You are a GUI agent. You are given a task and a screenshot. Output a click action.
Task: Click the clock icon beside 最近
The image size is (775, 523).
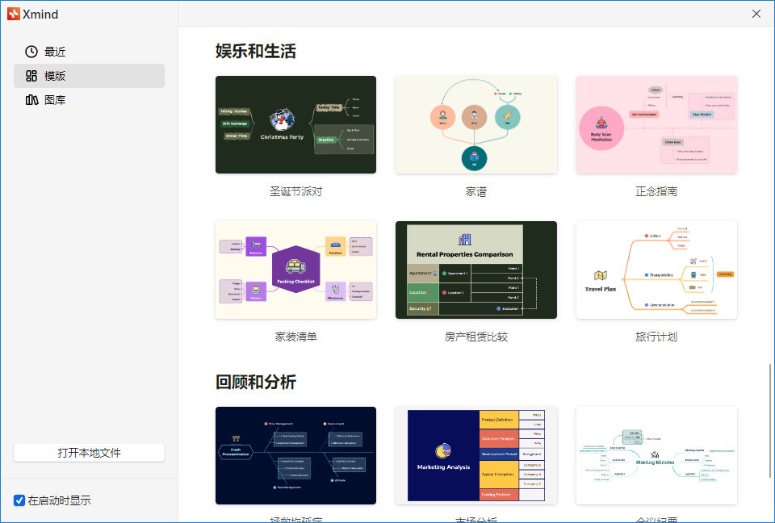click(x=31, y=52)
